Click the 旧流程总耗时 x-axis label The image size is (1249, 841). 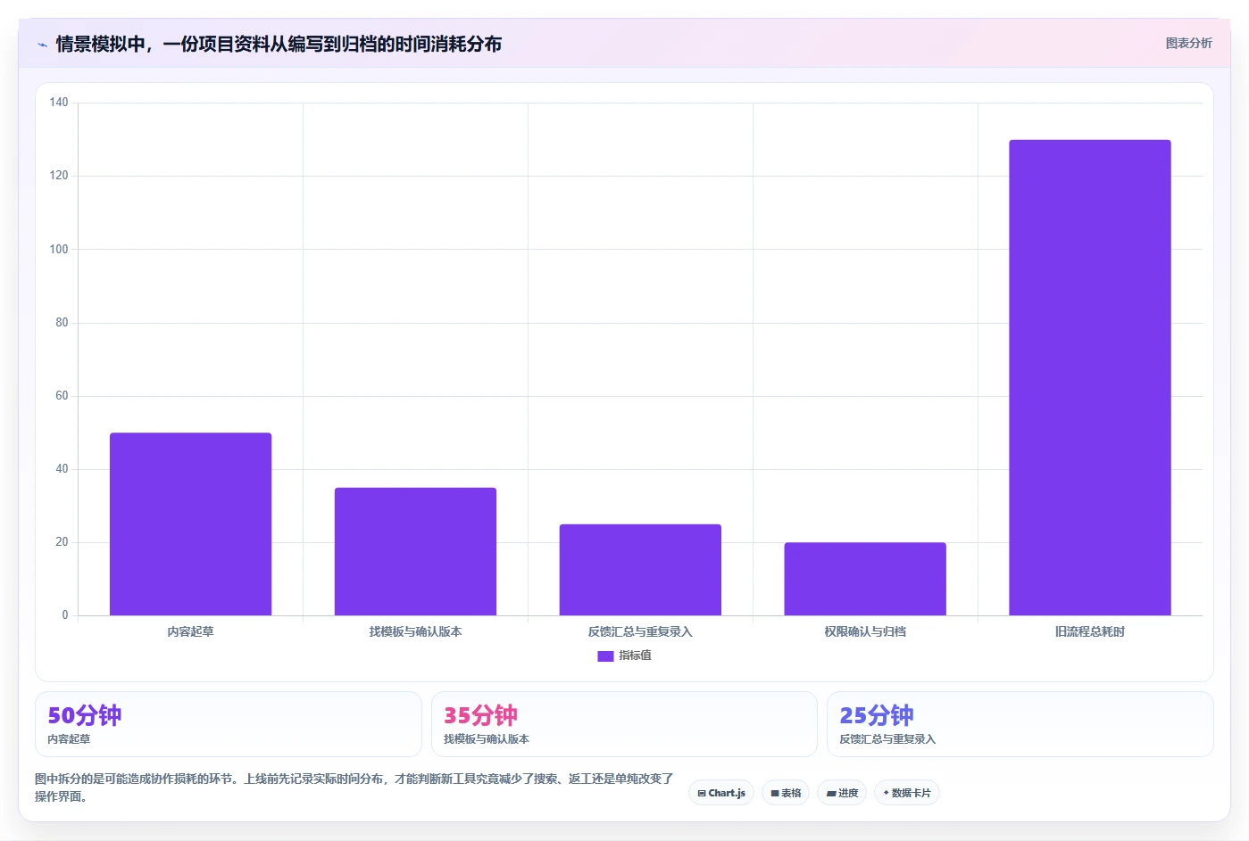coord(1090,631)
